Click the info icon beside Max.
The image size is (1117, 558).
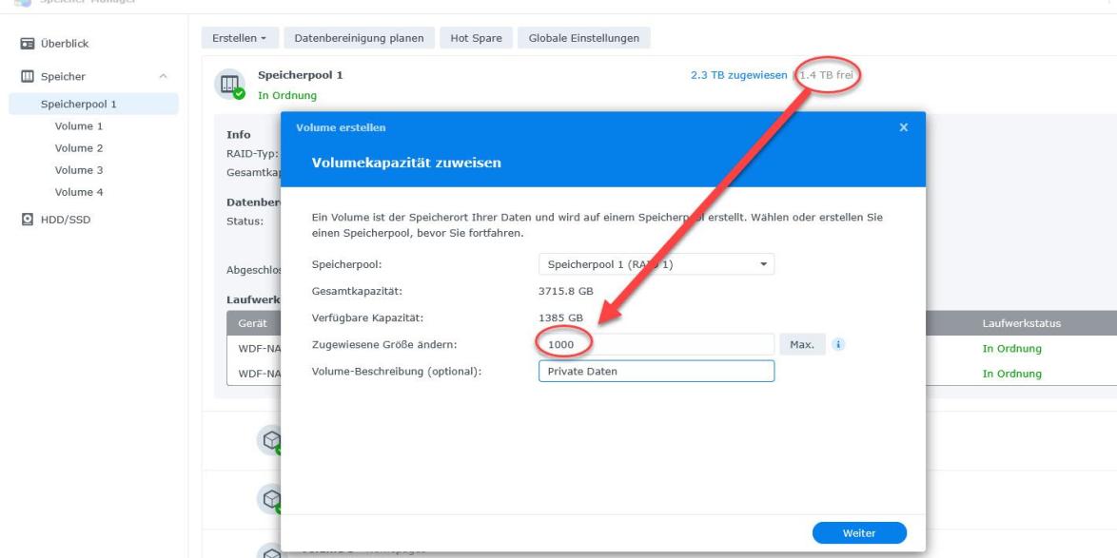pyautogui.click(x=838, y=344)
